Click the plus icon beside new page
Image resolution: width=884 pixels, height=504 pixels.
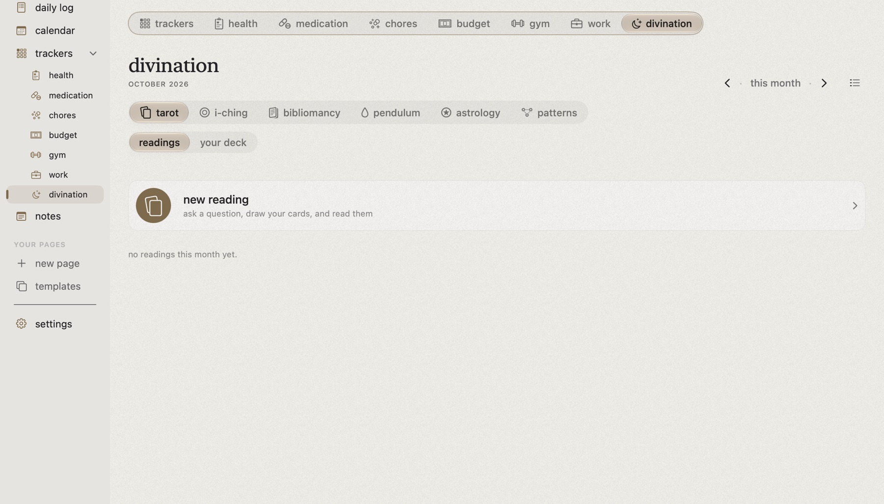pyautogui.click(x=21, y=264)
